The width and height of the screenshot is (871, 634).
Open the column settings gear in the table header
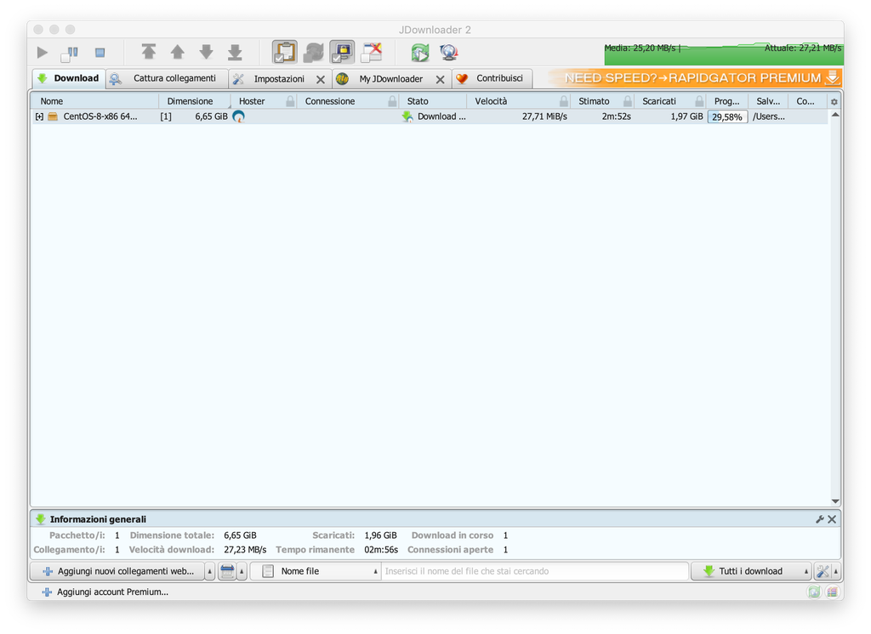pyautogui.click(x=834, y=102)
